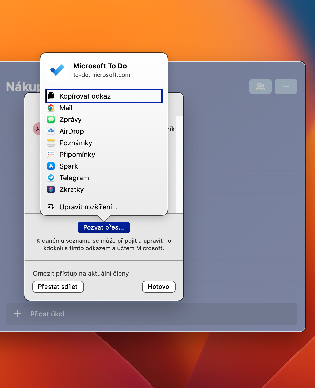Image resolution: width=315 pixels, height=388 pixels.
Task: Click the green Zprávy messages icon
Action: click(x=51, y=120)
